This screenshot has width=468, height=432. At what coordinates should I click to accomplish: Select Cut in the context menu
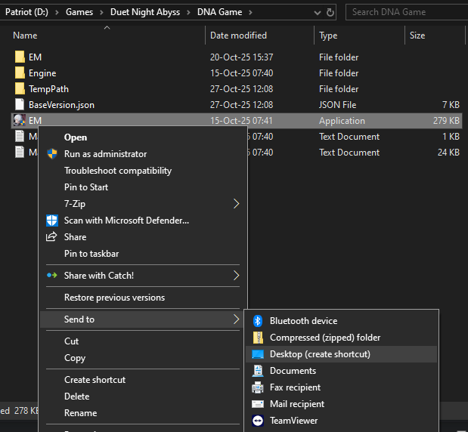click(71, 341)
